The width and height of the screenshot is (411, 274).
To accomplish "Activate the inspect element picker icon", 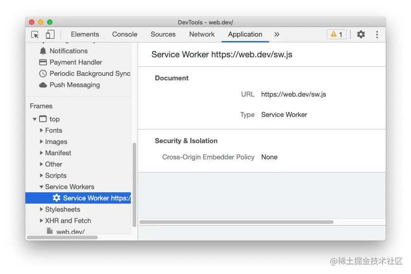I will (x=35, y=34).
